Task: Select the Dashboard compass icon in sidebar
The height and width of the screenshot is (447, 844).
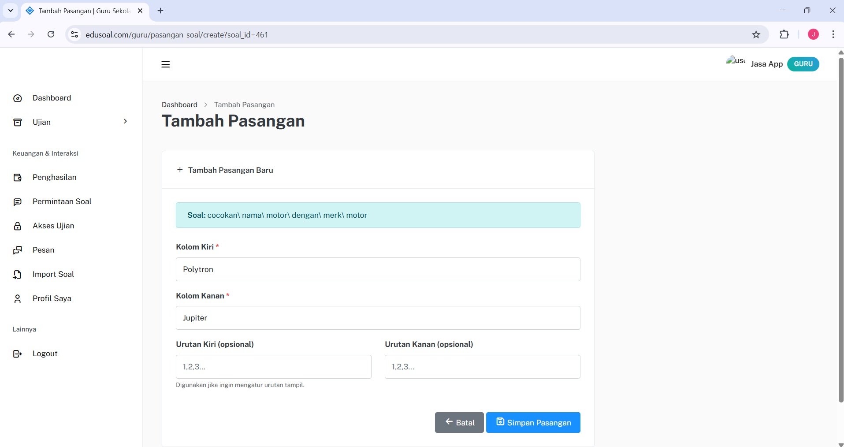Action: 18,98
